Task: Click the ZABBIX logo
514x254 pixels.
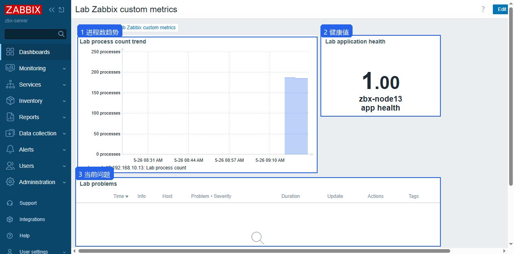Action: [x=23, y=9]
